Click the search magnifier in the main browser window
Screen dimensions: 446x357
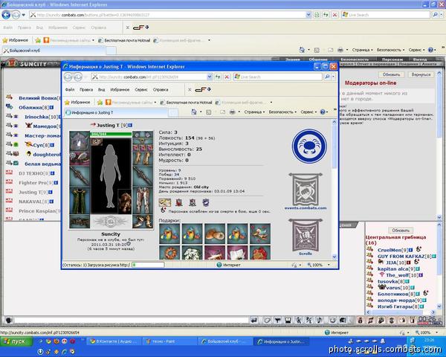[435, 15]
